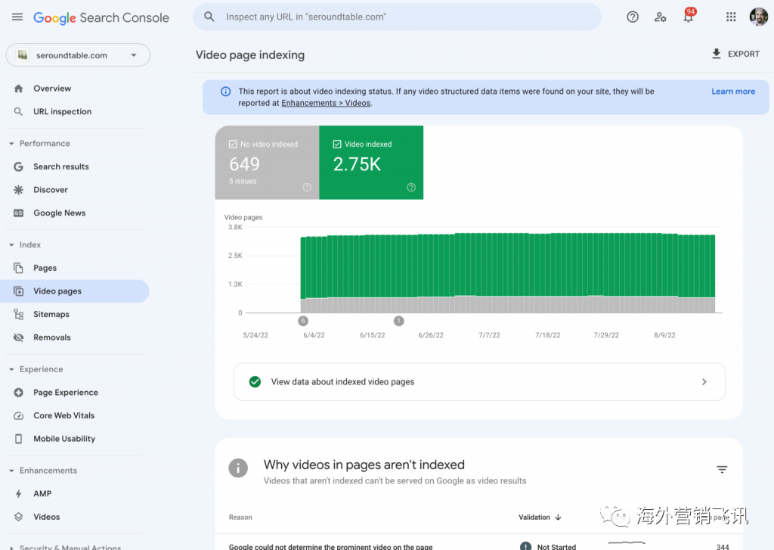Click the help icon in Video indexed card
This screenshot has width=774, height=550.
point(411,188)
